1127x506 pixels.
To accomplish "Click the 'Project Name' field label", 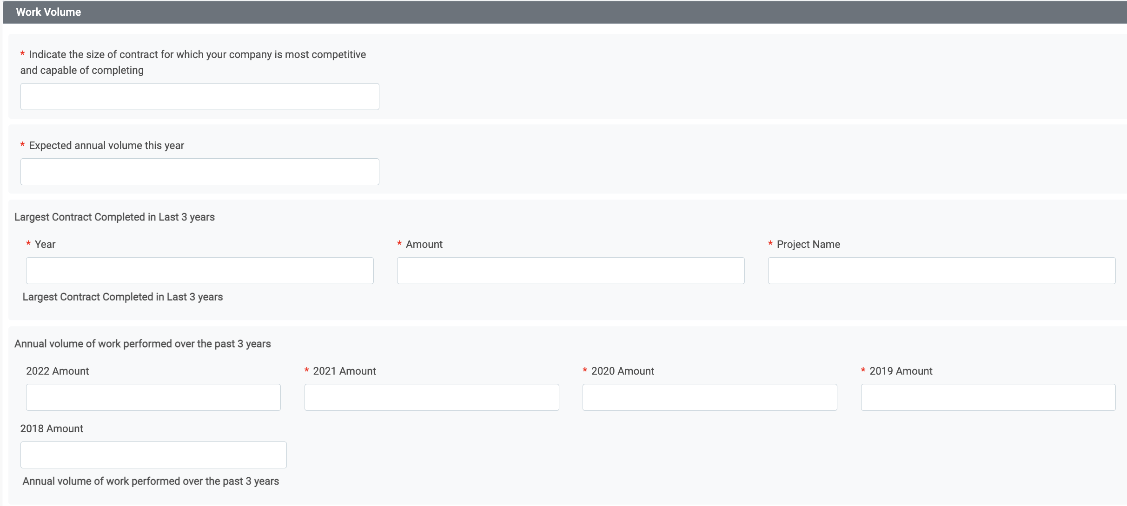I will pos(808,244).
